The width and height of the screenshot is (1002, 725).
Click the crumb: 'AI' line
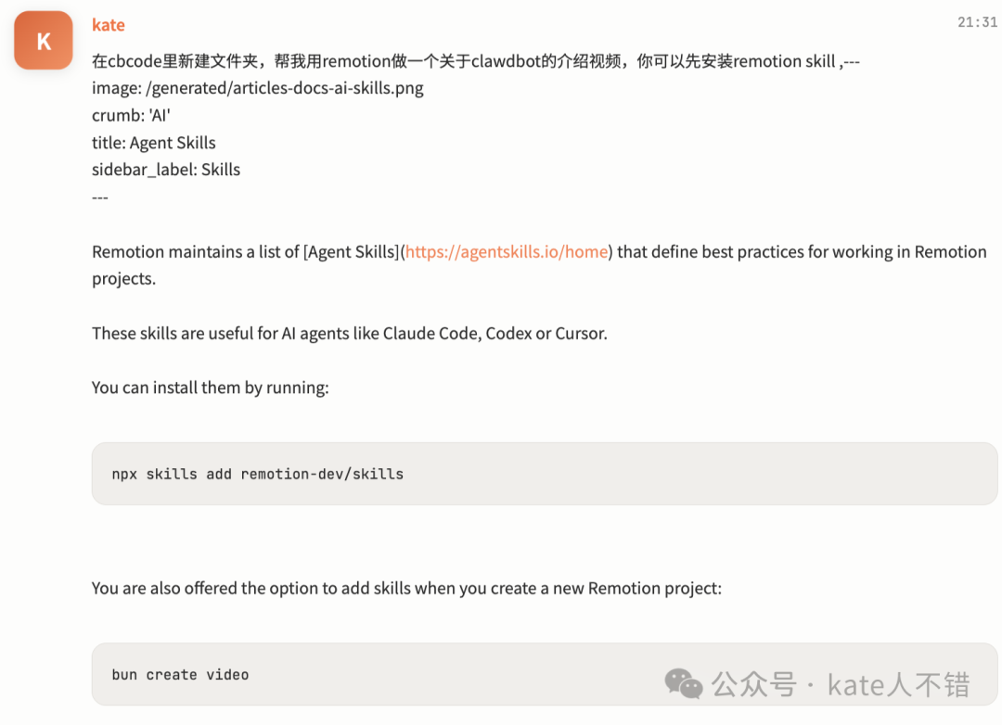point(131,116)
